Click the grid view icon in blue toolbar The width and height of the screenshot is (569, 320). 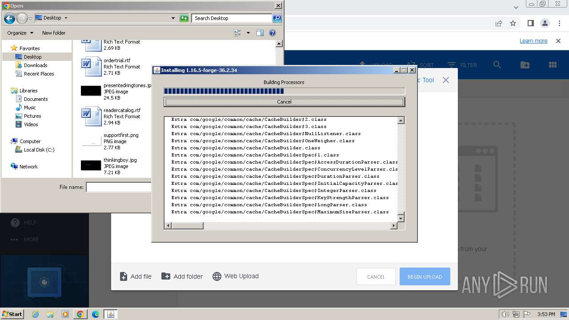pos(553,65)
